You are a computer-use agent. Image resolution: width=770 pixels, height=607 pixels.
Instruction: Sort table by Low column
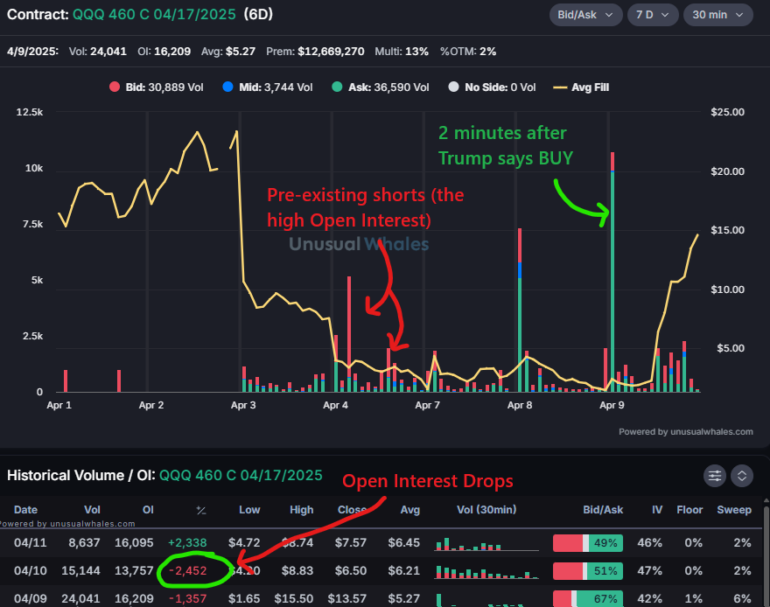tap(249, 510)
